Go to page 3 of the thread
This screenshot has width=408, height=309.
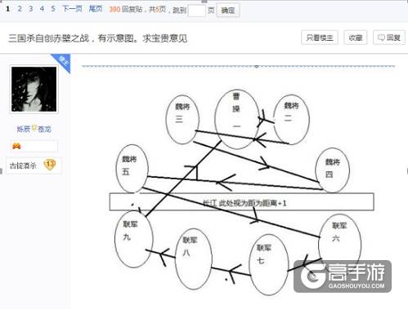pyautogui.click(x=30, y=9)
